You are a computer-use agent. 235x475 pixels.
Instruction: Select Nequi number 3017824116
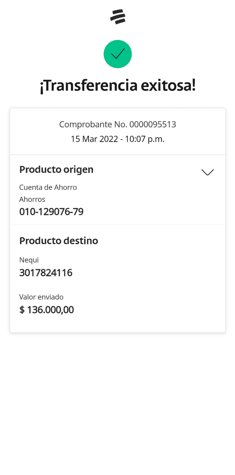[46, 273]
